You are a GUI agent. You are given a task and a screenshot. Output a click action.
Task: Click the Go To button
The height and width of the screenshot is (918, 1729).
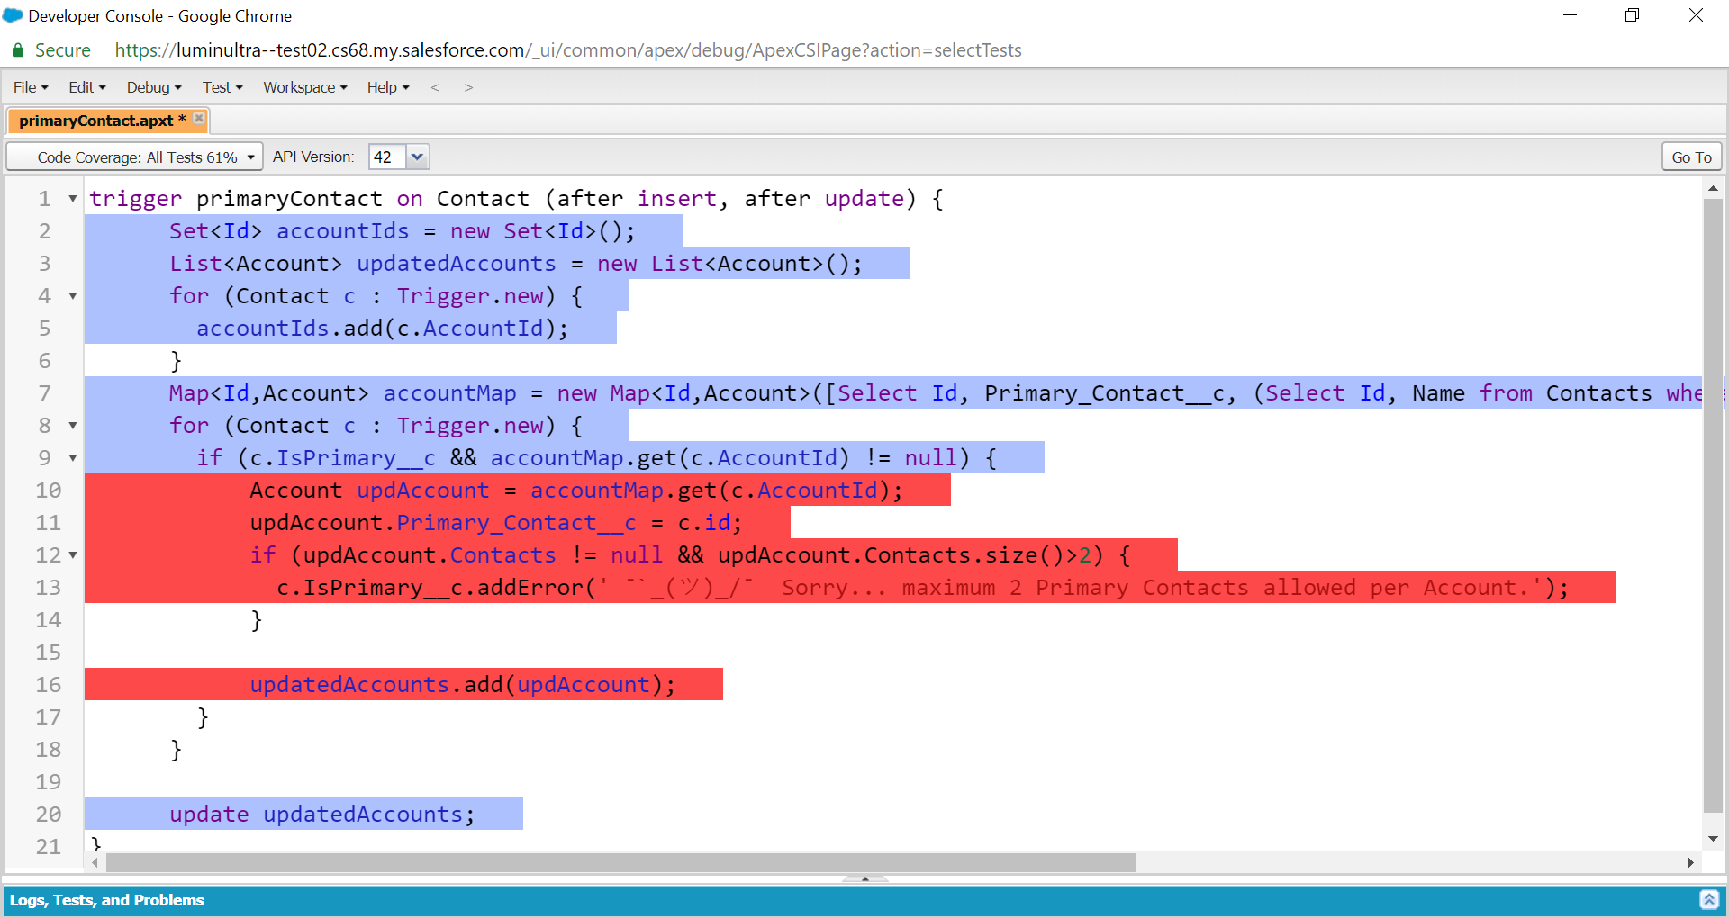(x=1690, y=157)
